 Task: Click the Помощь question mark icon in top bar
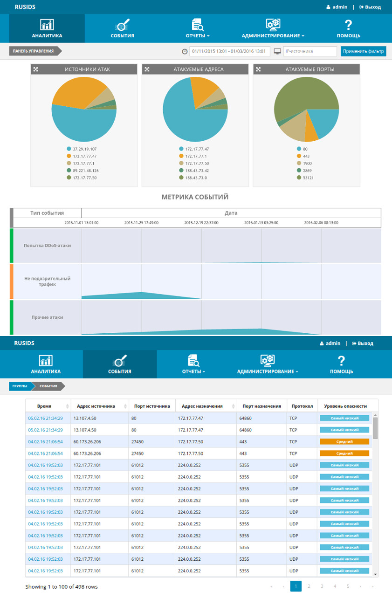point(348,25)
